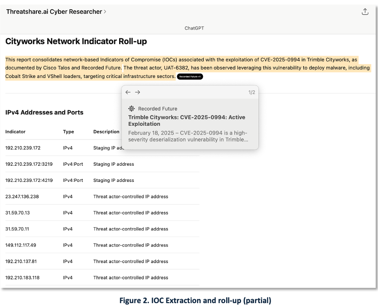Screen dimensions: 378x308
Task: Click the description for 31.59.70.11
Action: tap(131, 229)
